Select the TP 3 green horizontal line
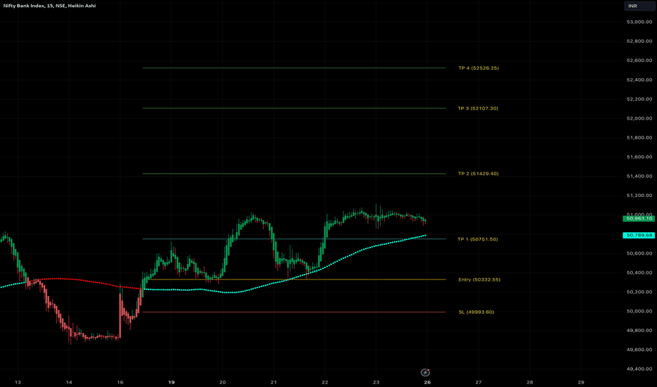The width and height of the screenshot is (657, 387). [294, 108]
